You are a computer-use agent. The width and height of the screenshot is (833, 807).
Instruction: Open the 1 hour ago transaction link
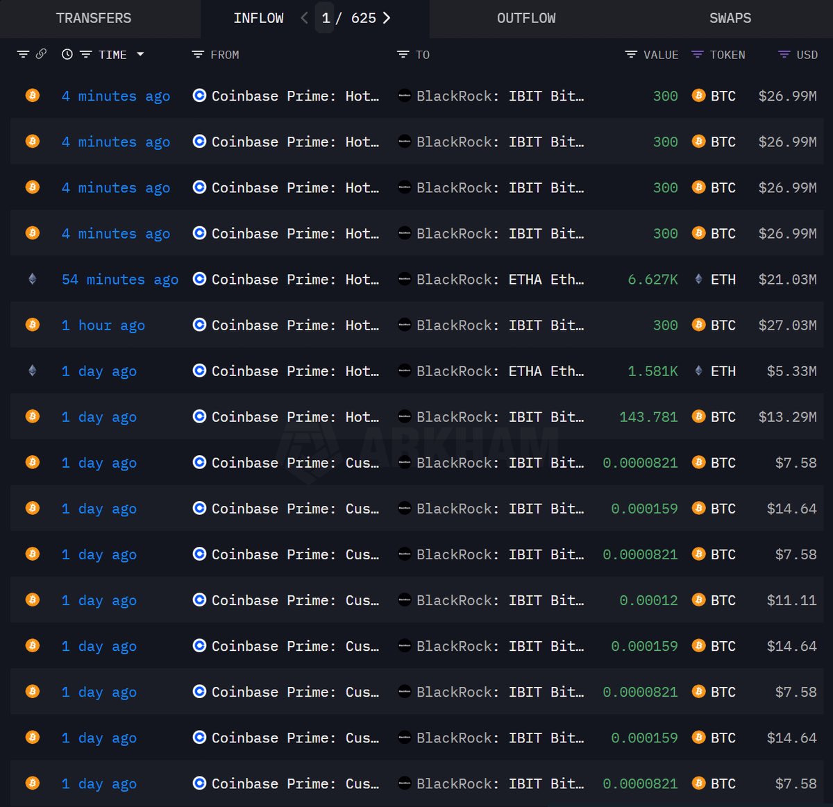point(103,325)
